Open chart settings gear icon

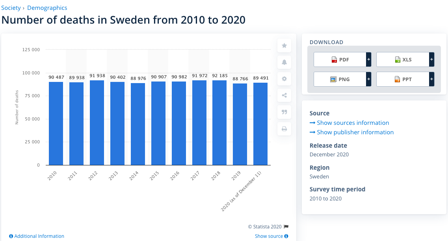click(284, 79)
